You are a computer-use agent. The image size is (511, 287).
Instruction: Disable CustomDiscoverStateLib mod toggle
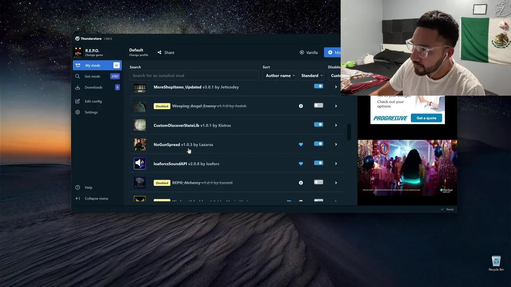pyautogui.click(x=319, y=125)
